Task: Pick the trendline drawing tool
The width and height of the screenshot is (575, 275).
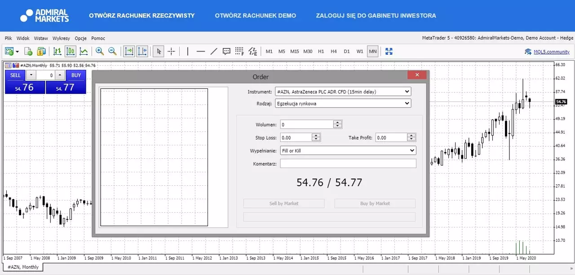Action: point(214,51)
